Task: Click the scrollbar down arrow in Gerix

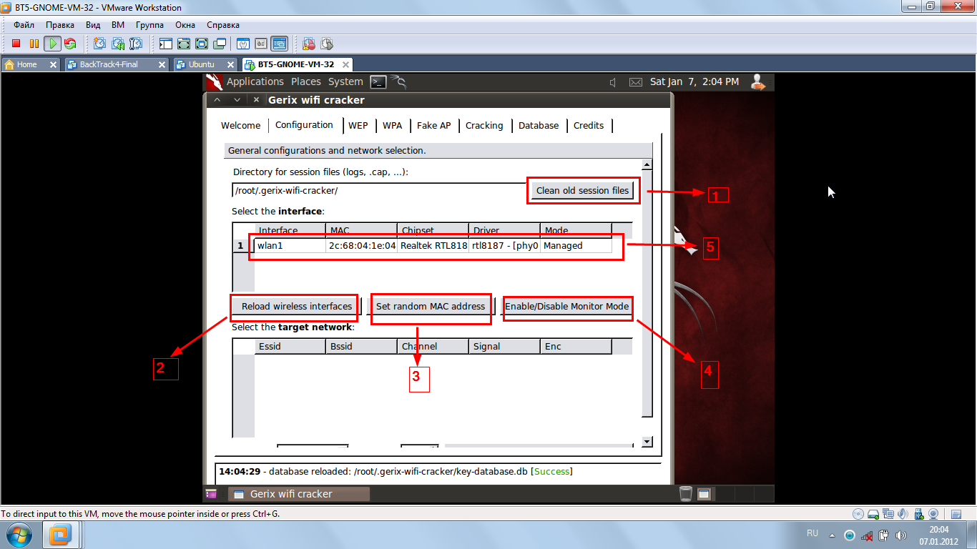Action: pyautogui.click(x=647, y=442)
